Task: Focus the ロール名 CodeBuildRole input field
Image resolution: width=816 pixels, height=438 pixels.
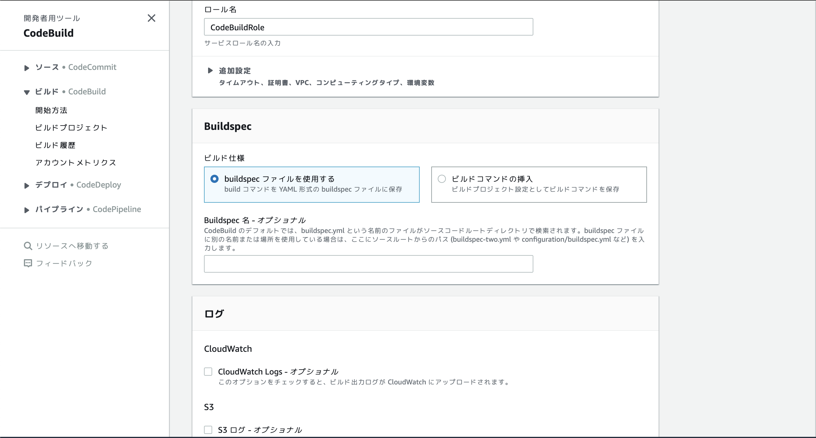Action: tap(368, 27)
